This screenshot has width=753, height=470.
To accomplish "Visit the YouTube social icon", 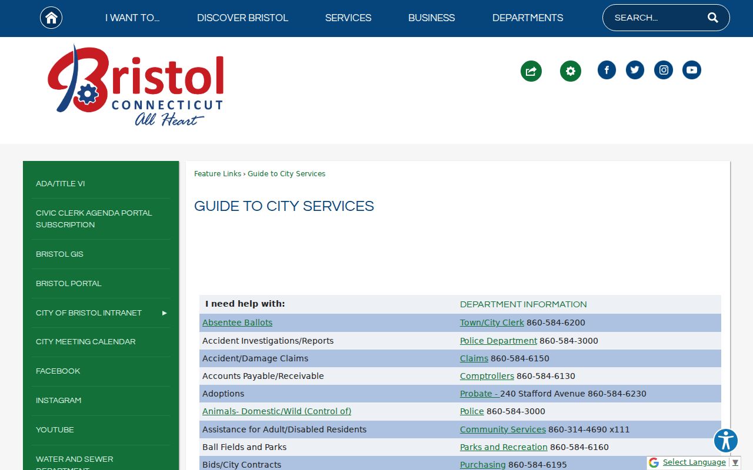I will (x=692, y=70).
